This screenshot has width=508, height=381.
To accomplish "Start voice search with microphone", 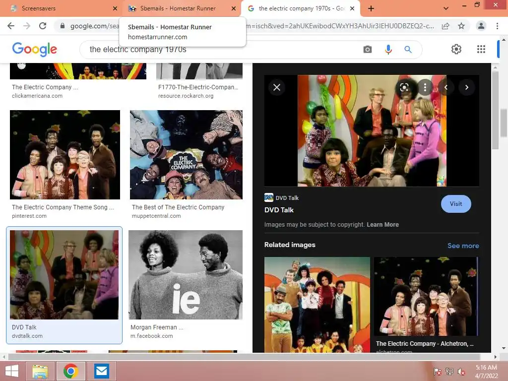I will pyautogui.click(x=388, y=50).
